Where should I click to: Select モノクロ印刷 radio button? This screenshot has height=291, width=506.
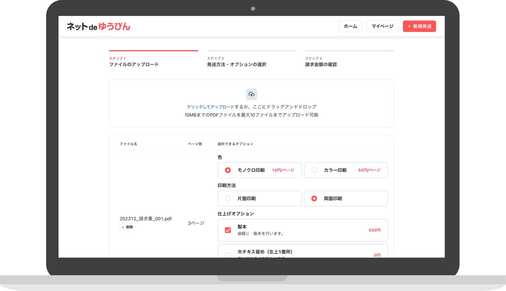(228, 170)
